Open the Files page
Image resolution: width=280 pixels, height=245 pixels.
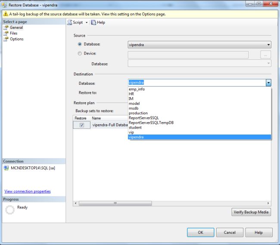(x=14, y=33)
